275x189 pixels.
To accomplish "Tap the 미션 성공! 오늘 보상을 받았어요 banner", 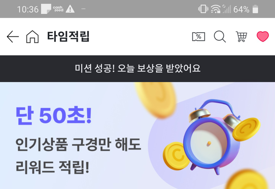I will click(137, 69).
